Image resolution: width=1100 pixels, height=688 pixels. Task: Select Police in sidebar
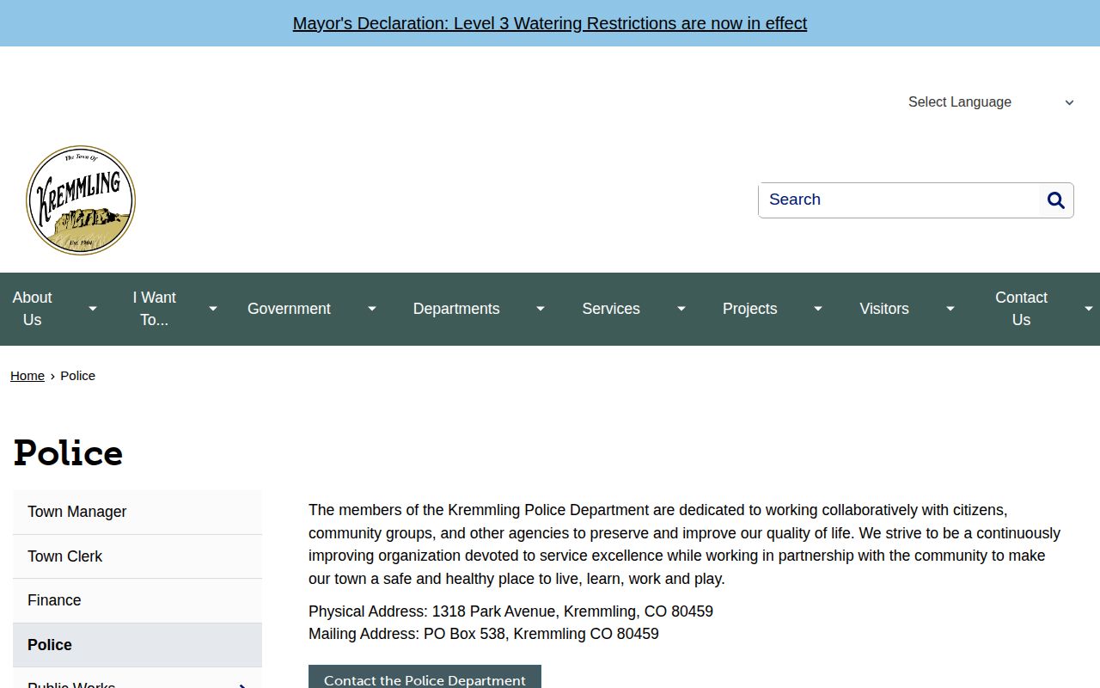point(137,645)
